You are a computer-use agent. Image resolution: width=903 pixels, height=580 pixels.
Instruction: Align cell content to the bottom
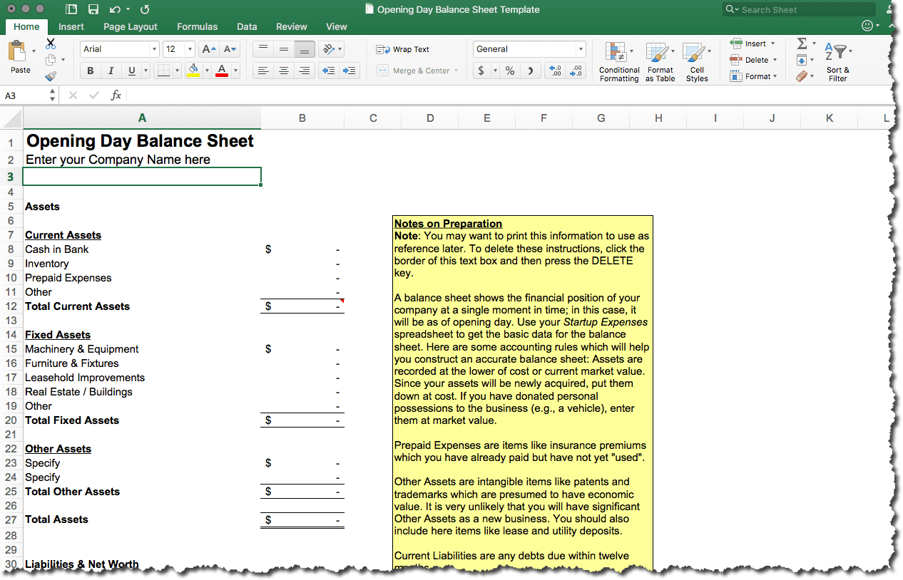(305, 49)
